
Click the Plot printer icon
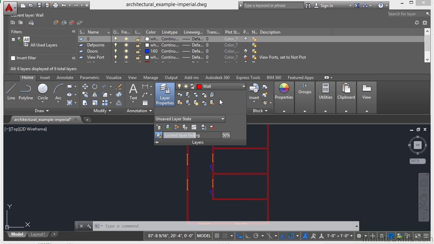56,5
